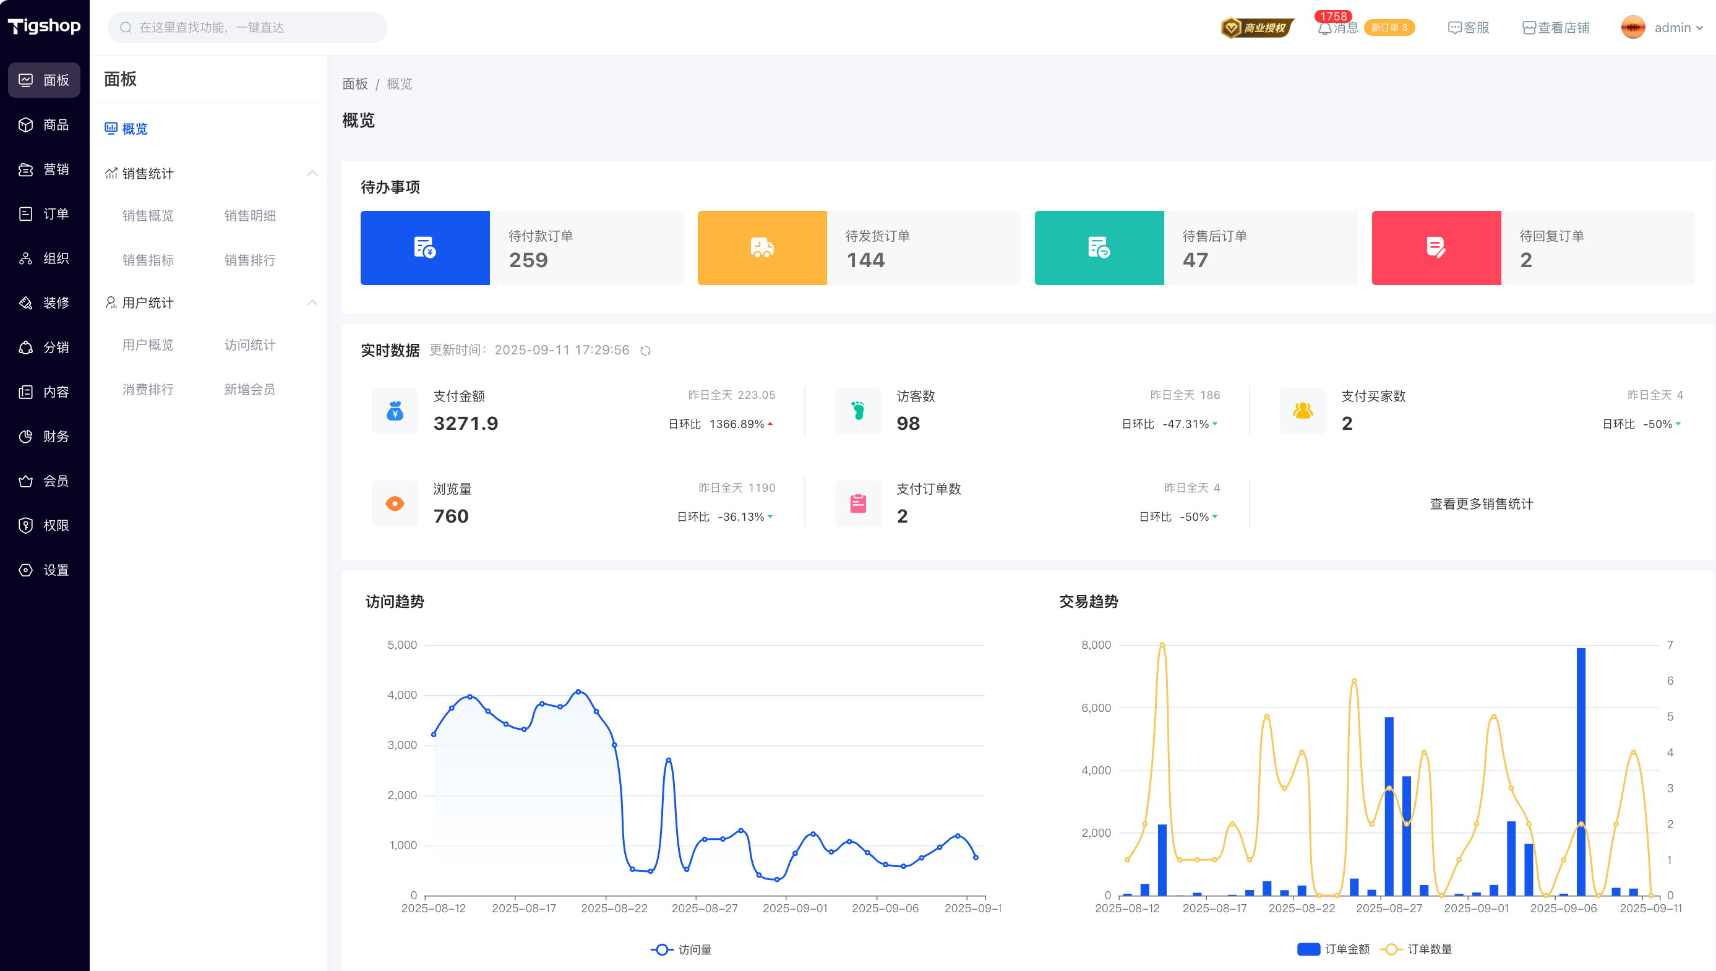Click the 面板 breadcrumb link
The image size is (1716, 971).
pos(355,84)
